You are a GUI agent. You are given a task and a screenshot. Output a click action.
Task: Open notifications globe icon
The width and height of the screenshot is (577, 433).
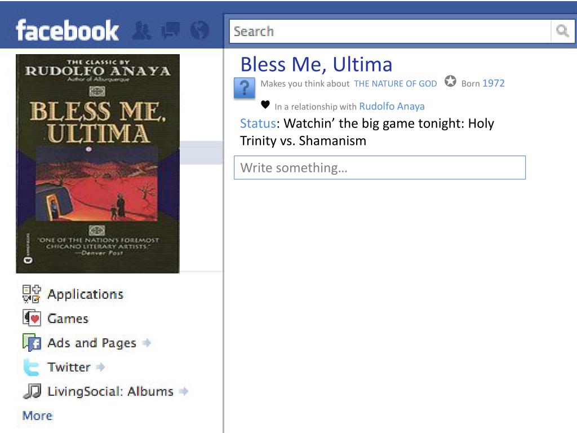200,30
